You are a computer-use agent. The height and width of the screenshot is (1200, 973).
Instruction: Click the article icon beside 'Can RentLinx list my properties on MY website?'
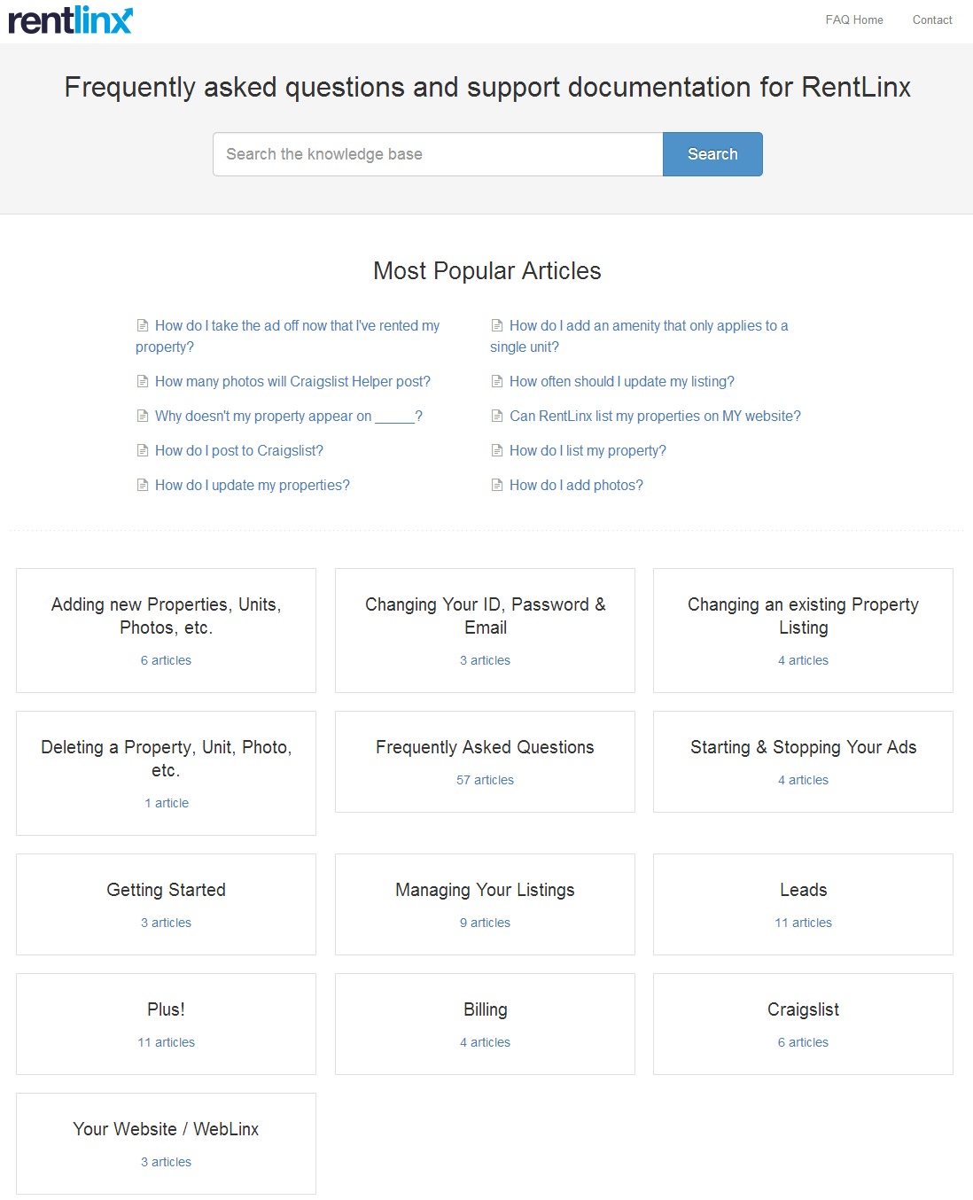(x=496, y=416)
